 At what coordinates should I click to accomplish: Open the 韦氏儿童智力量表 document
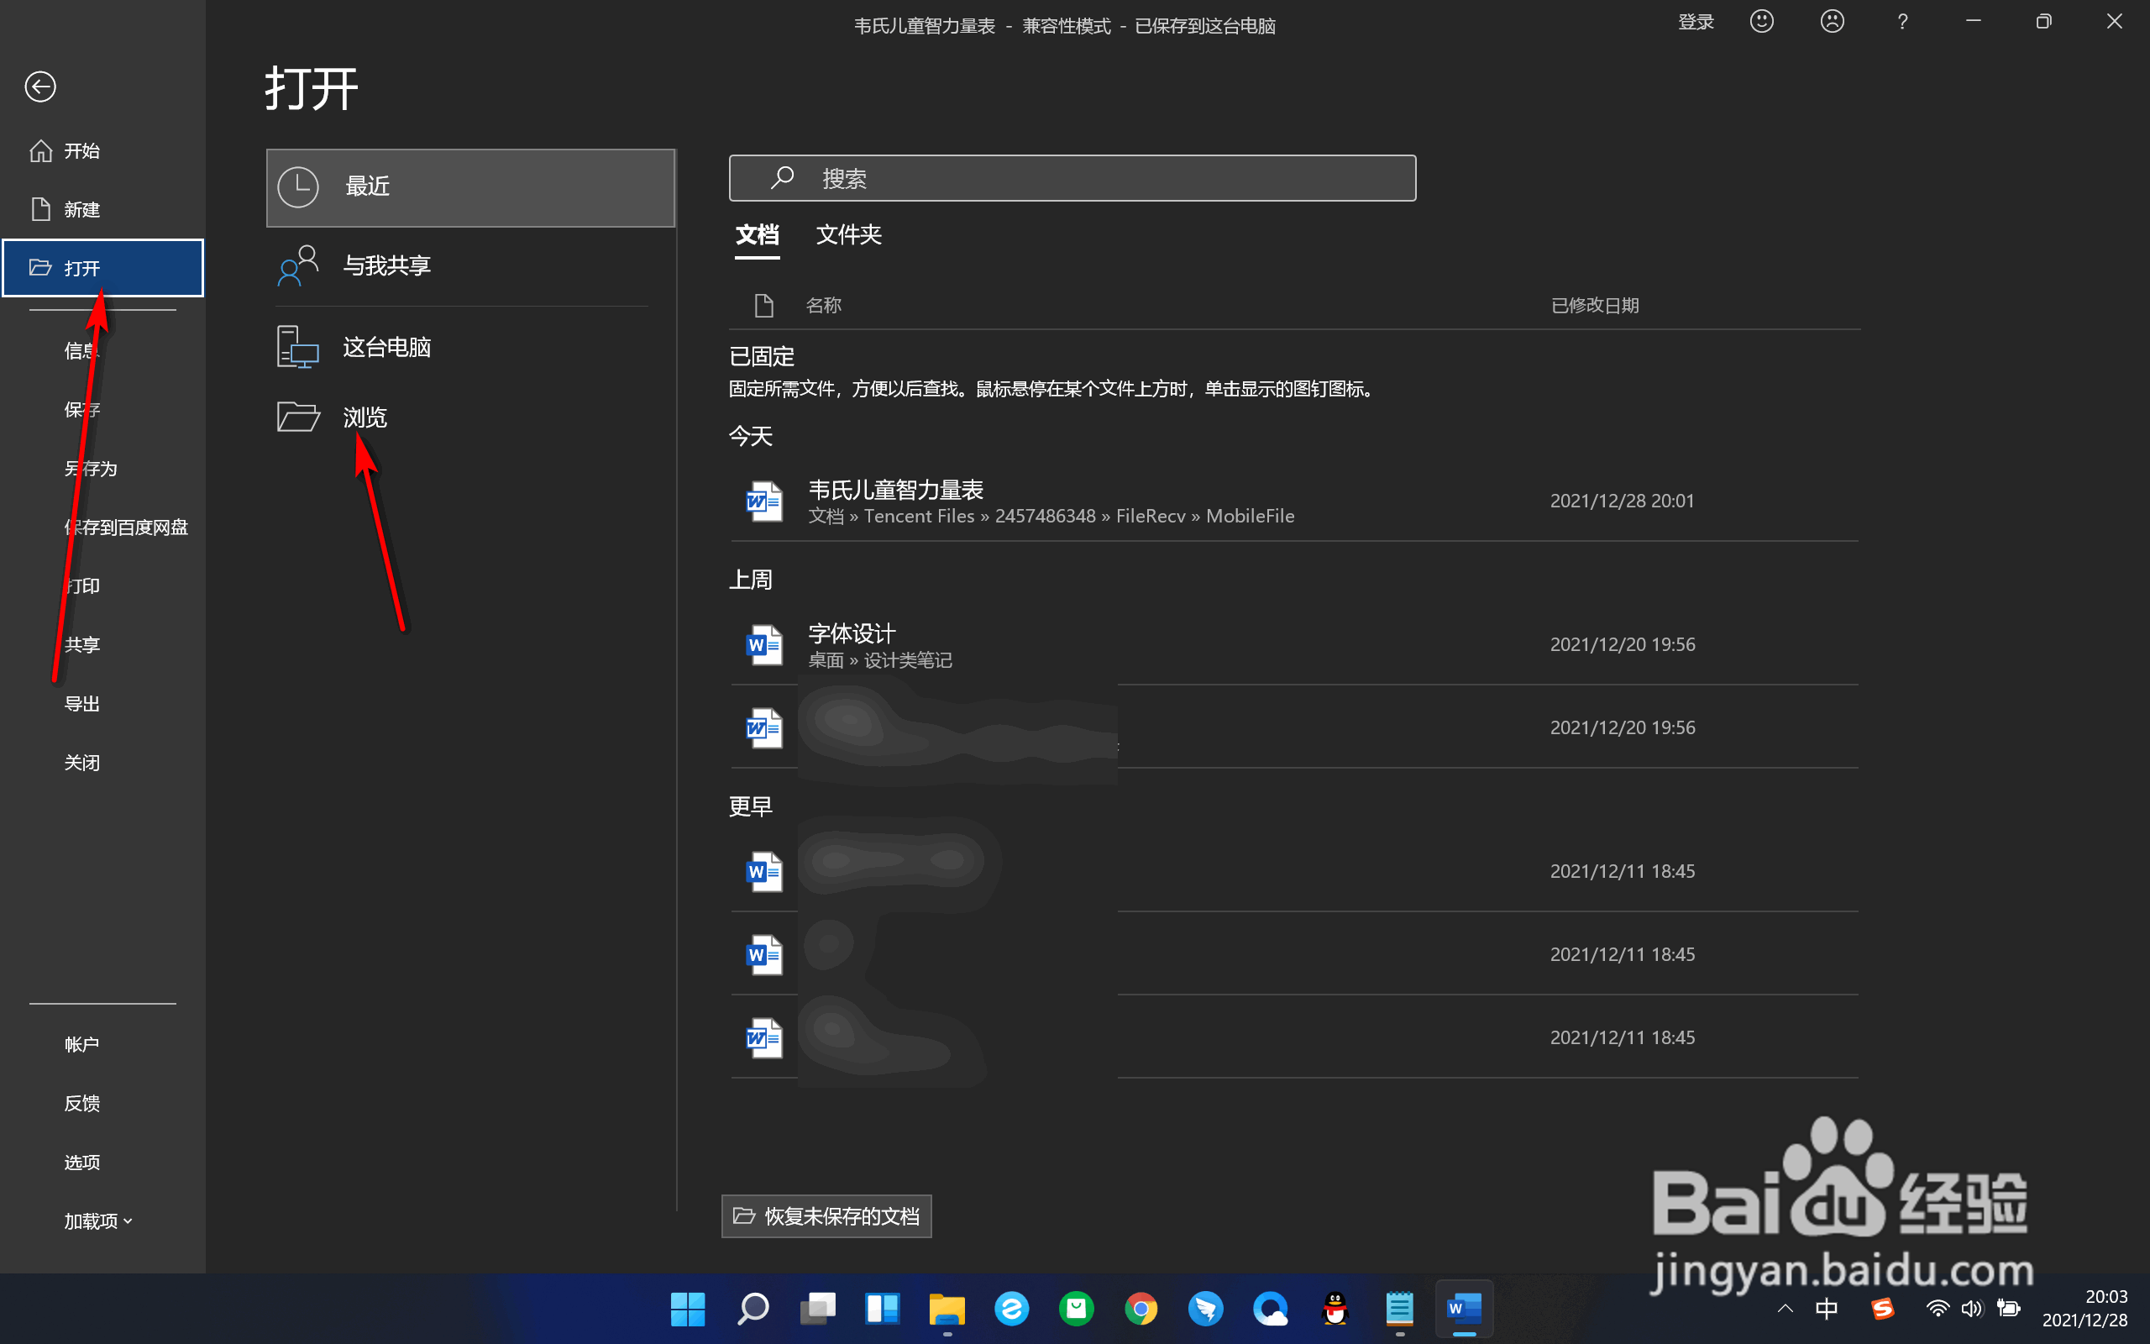(895, 490)
